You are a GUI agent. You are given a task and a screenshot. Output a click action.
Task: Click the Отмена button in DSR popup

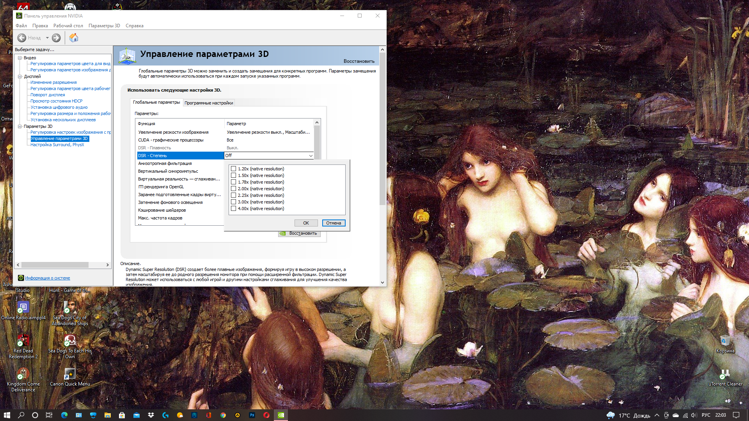coord(334,223)
